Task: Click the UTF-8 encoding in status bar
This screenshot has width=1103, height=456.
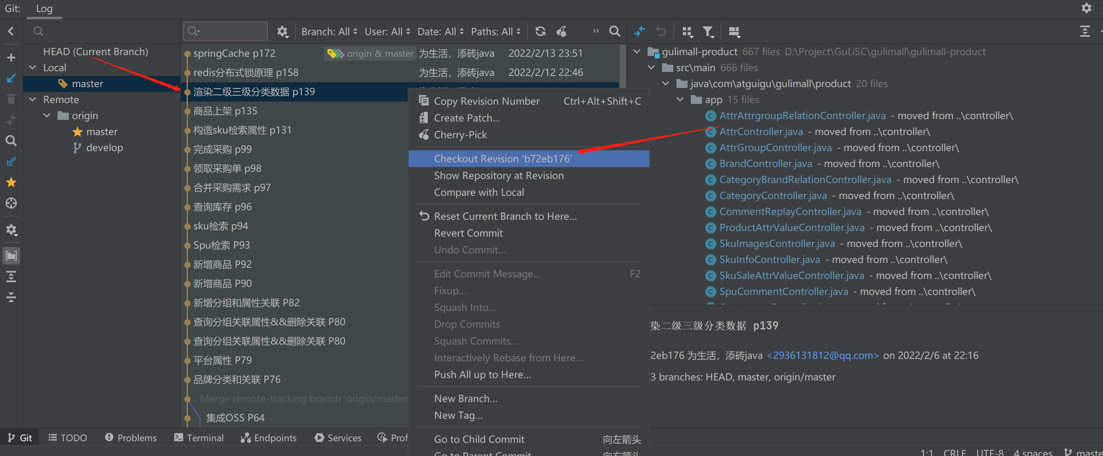Action: 990,452
